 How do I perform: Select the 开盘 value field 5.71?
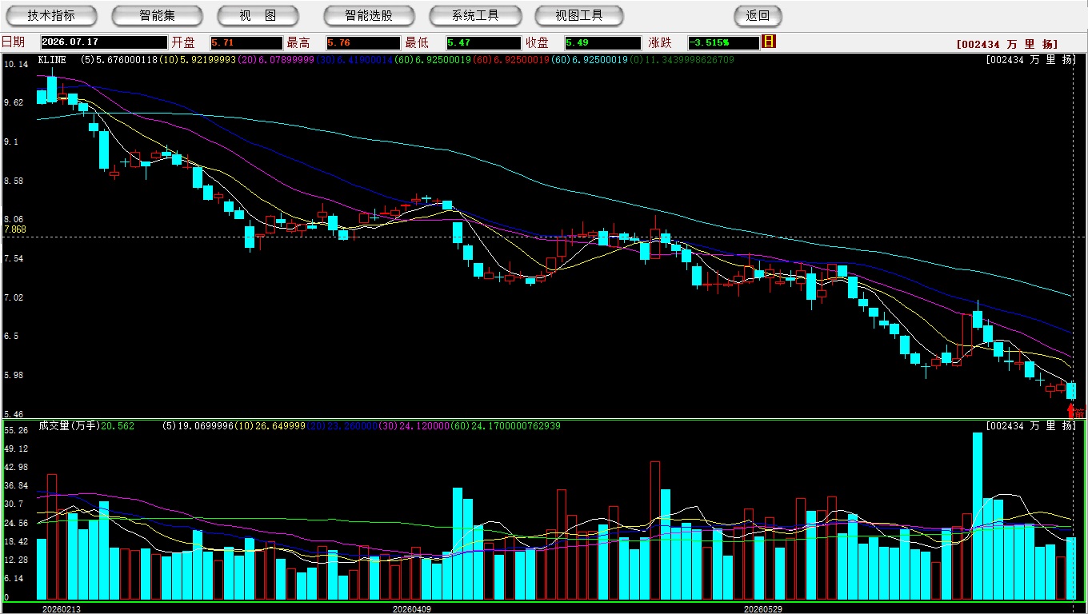click(x=246, y=42)
